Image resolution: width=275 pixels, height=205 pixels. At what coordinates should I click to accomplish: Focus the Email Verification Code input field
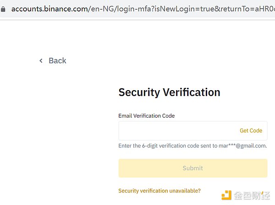(176, 131)
